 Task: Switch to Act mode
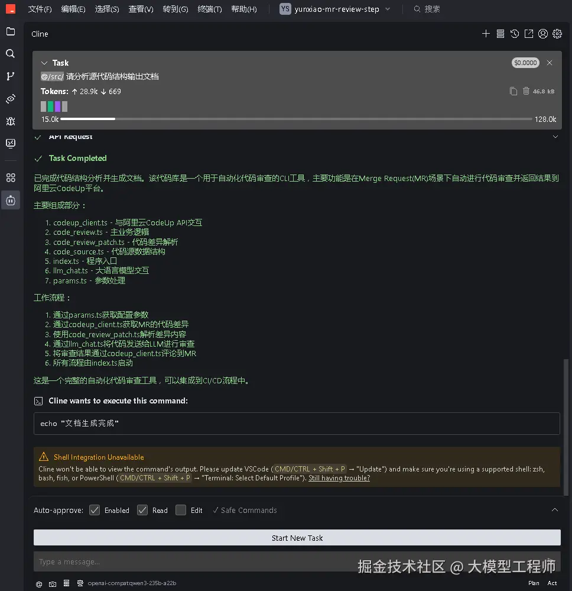[552, 583]
